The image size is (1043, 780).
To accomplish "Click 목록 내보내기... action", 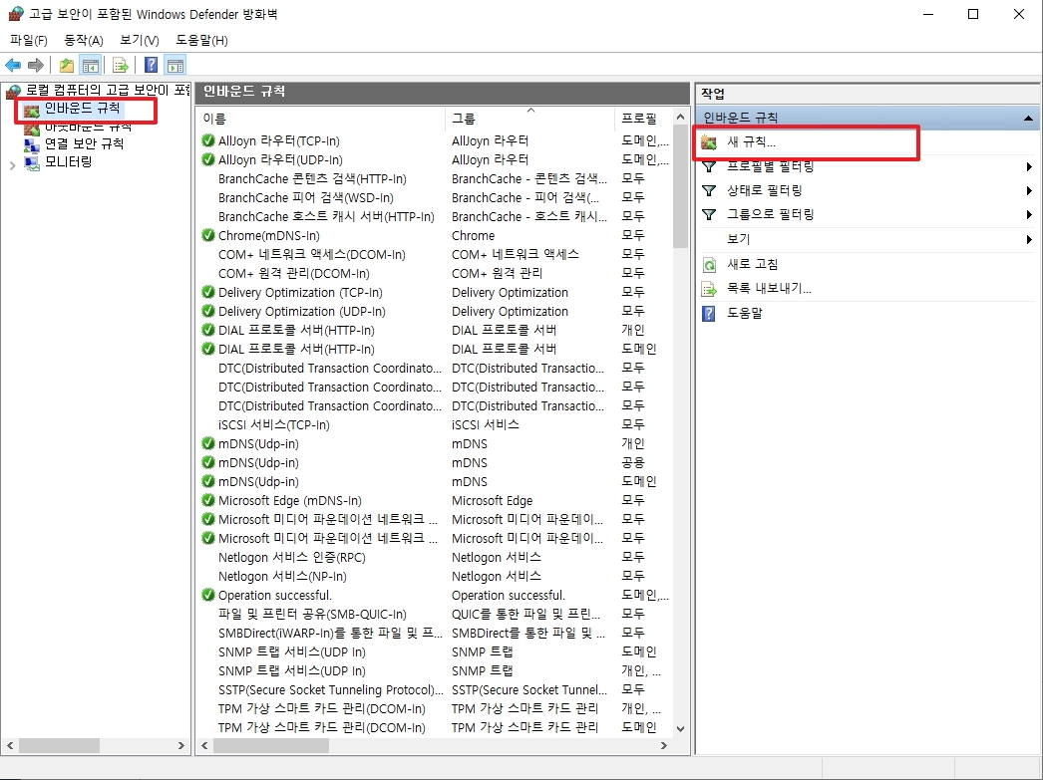I will pyautogui.click(x=769, y=288).
